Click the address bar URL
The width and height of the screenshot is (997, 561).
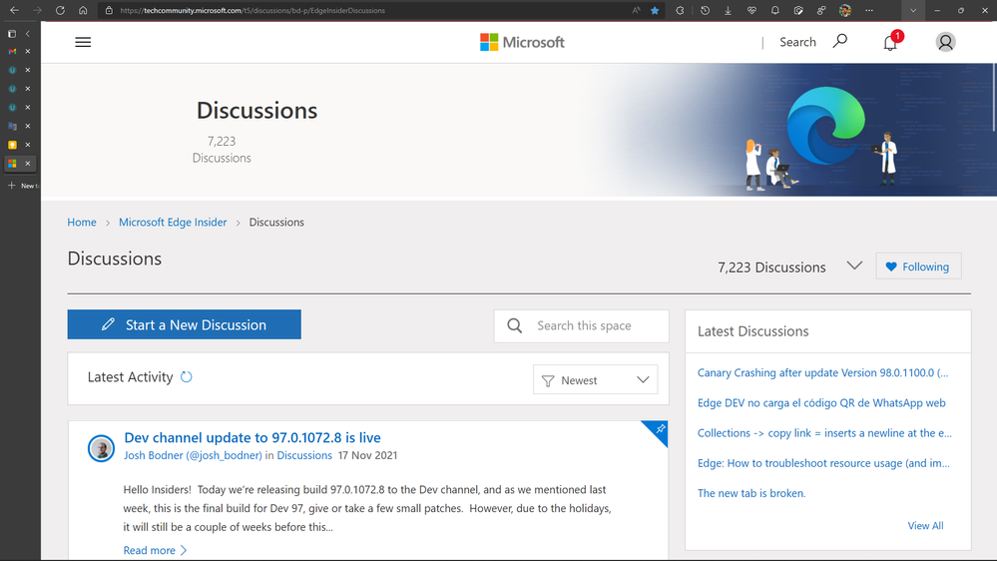click(x=252, y=10)
